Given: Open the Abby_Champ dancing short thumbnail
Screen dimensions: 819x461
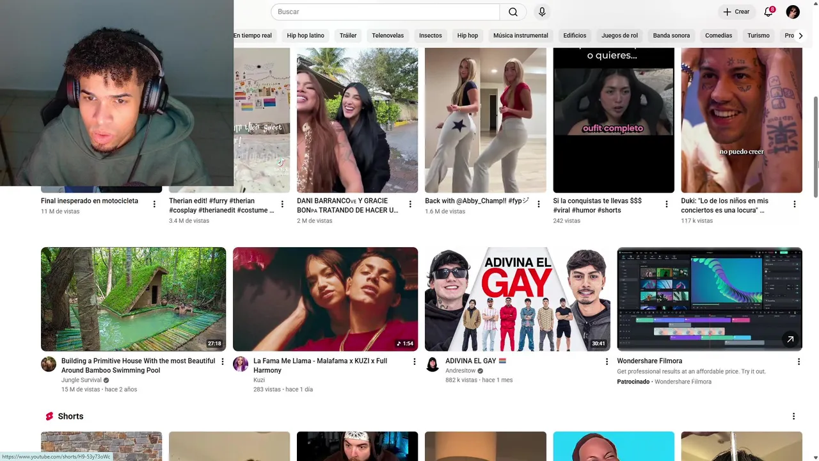Looking at the screenshot, I should (x=486, y=120).
